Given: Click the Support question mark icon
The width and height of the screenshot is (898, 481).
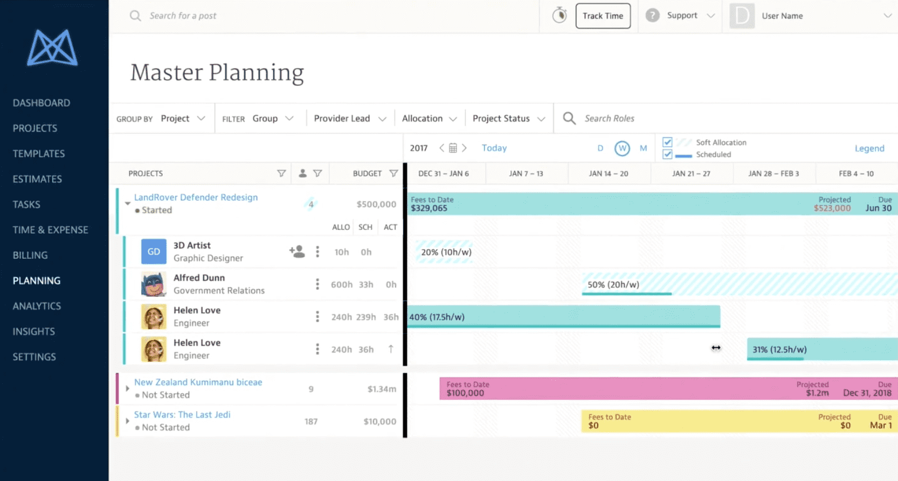Looking at the screenshot, I should pyautogui.click(x=652, y=16).
